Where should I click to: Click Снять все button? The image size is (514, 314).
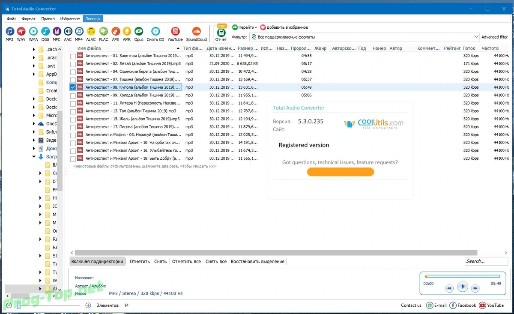click(216, 261)
